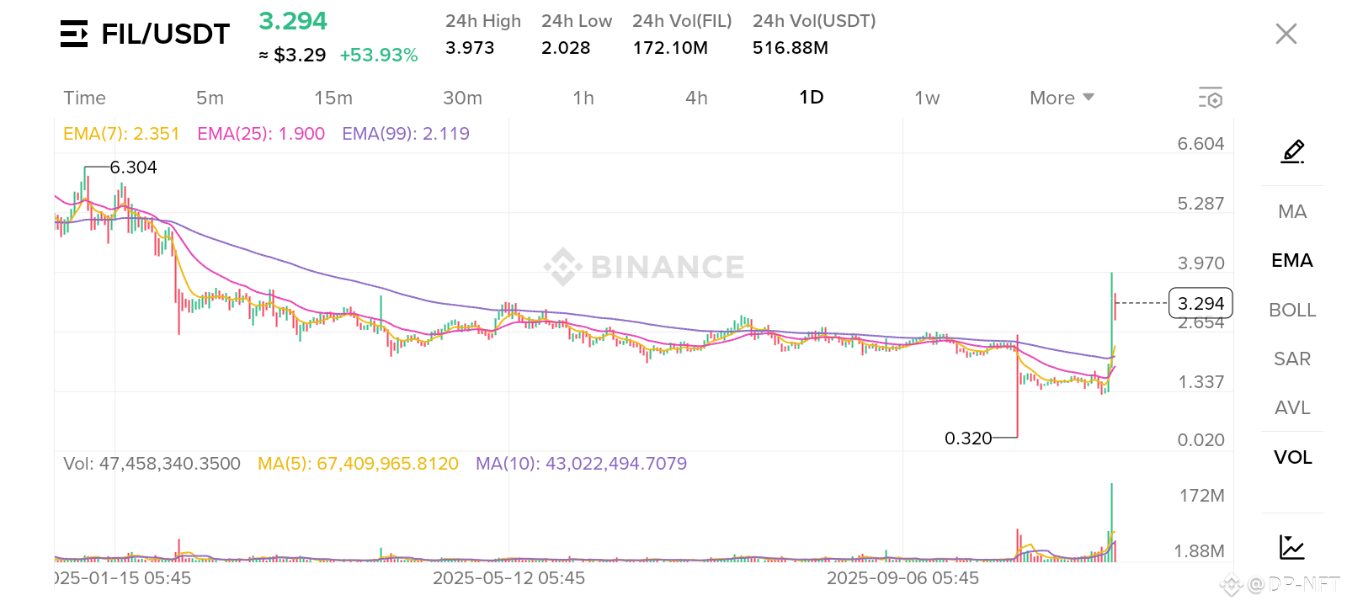The height and width of the screenshot is (606, 1347).
Task: Select the 15m timeframe
Action: pos(333,98)
